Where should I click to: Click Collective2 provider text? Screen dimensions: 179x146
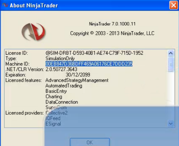coord(56,113)
